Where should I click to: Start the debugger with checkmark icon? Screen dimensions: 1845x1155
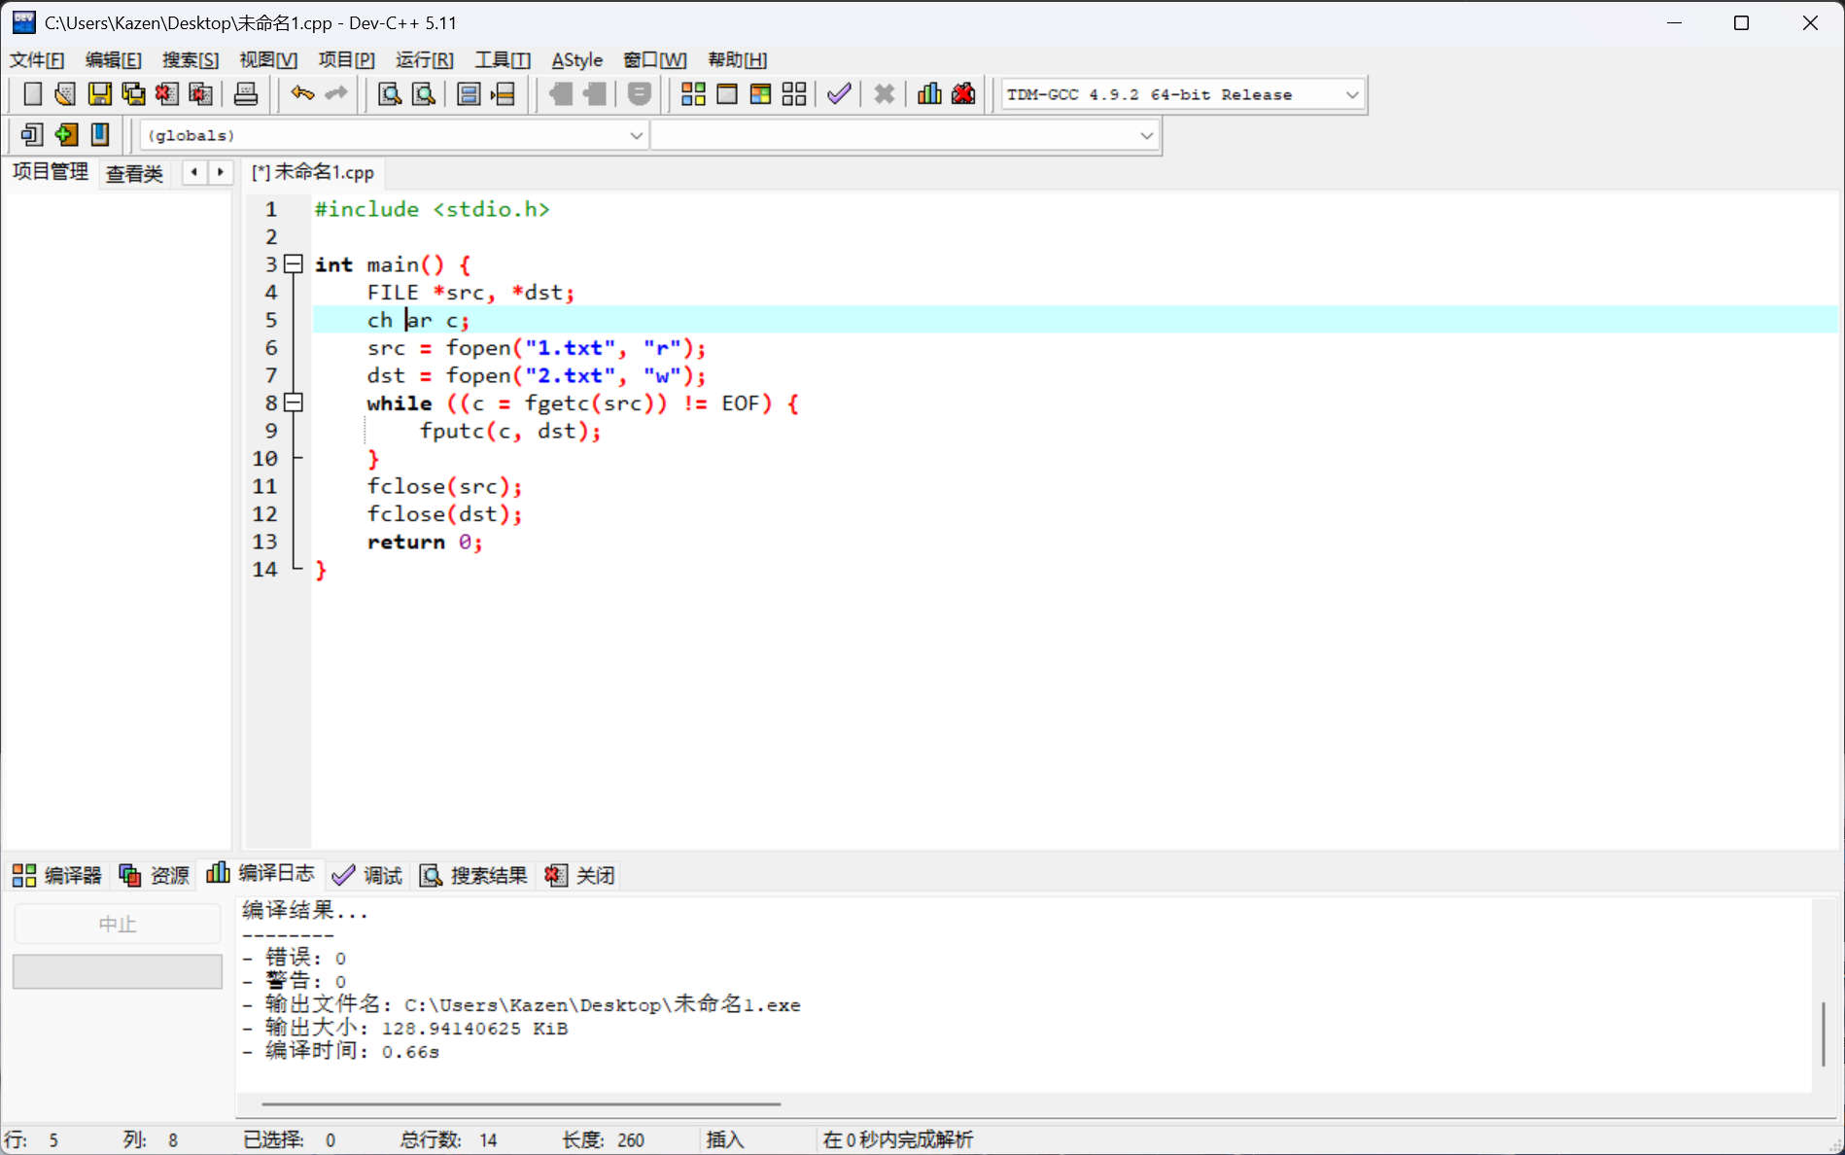(838, 93)
